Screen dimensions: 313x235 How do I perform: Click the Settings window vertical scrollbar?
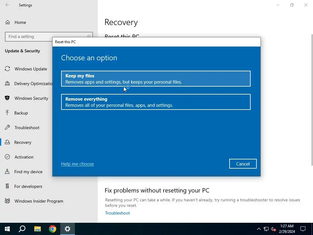(x=312, y=100)
